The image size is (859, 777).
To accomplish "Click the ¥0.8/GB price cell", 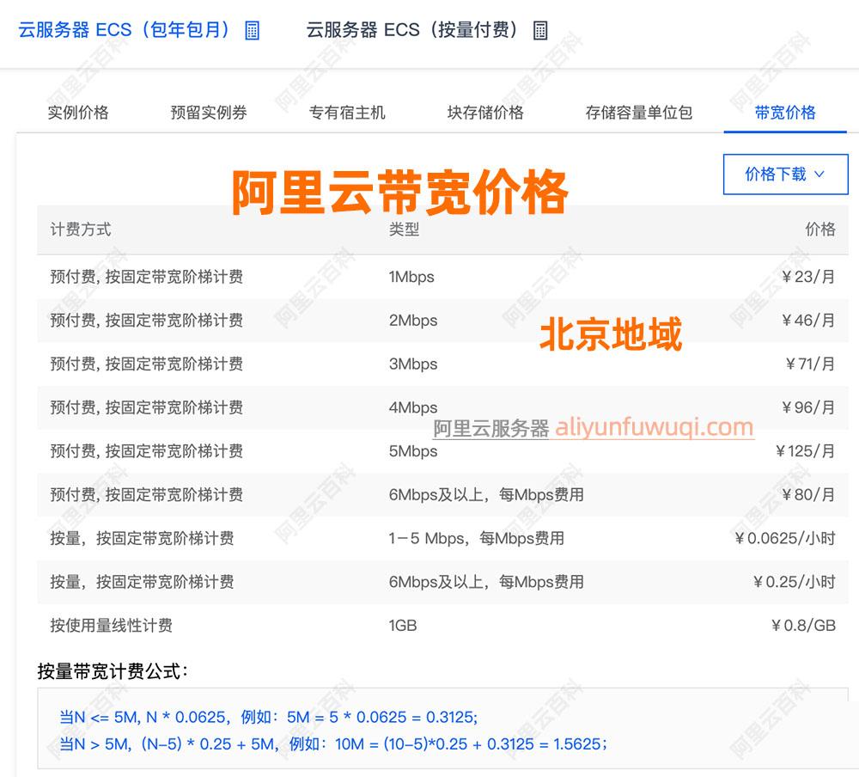I will pyautogui.click(x=804, y=626).
